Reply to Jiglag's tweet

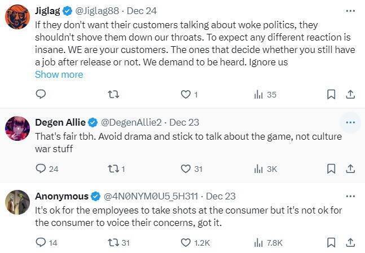[40, 95]
